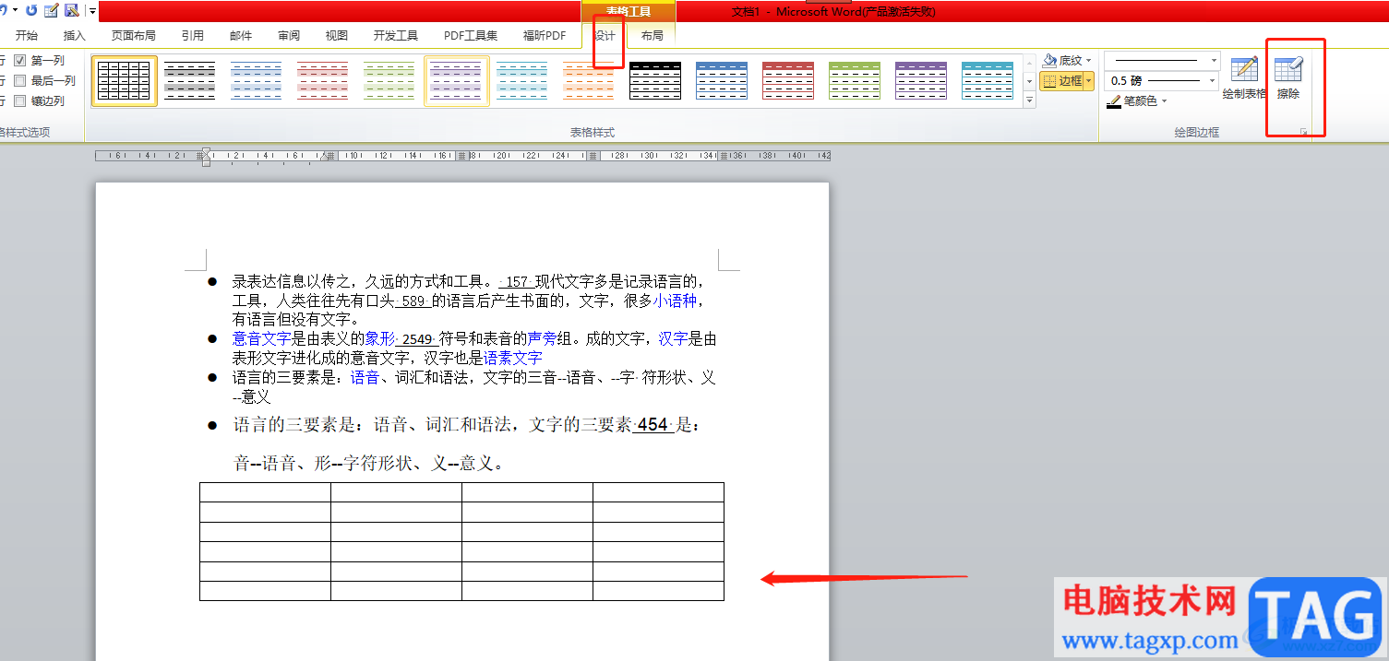Click the first cell of the table
Viewport: 1389px width, 661px height.
click(266, 492)
